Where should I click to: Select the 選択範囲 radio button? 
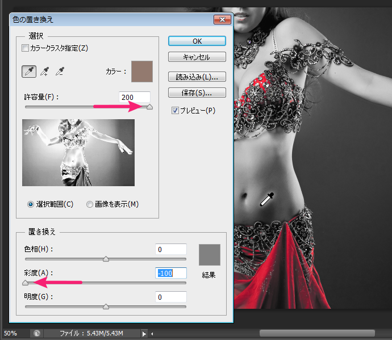pos(31,204)
